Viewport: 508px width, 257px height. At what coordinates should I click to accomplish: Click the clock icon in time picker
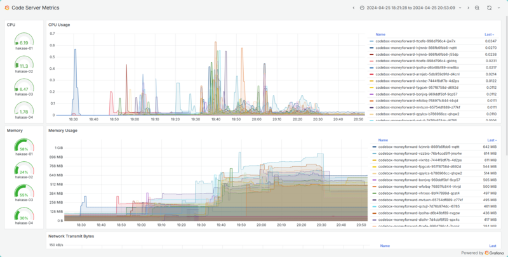(362, 8)
